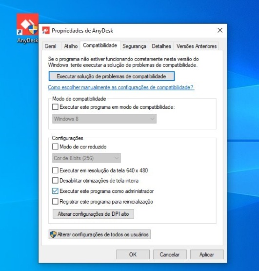Enable Desabilitar otimizações de tela inteira

point(55,181)
